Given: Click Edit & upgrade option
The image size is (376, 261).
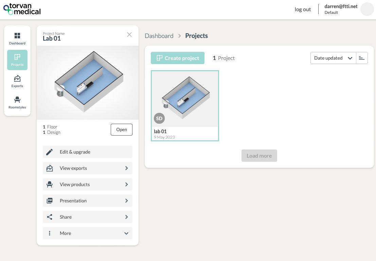Looking at the screenshot, I should (88, 152).
